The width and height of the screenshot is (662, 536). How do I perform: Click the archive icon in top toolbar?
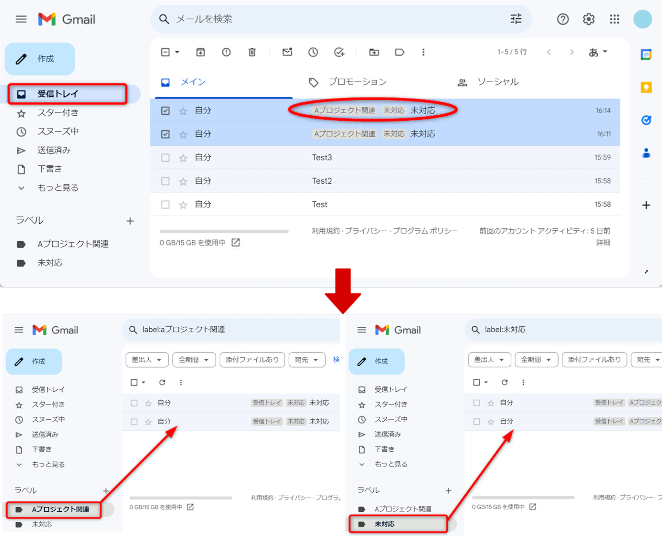200,52
